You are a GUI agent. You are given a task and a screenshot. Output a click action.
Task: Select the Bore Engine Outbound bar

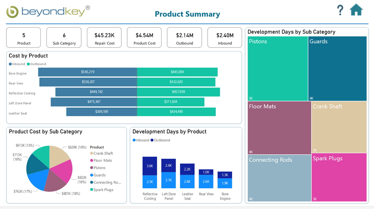(177, 72)
